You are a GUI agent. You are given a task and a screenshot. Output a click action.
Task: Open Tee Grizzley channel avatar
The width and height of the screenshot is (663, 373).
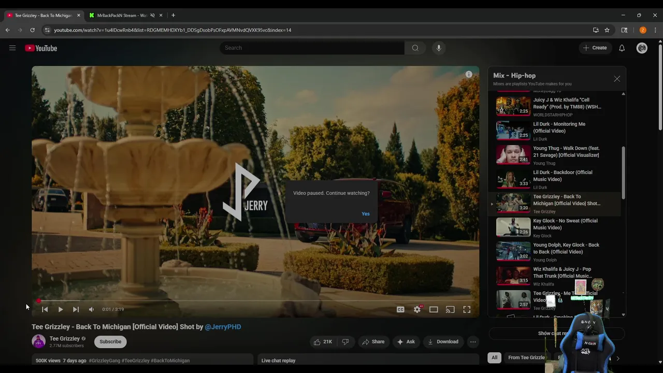(x=39, y=341)
